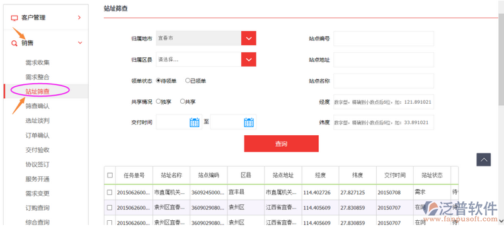
Task: Click the 站点编号 input field
Action: [x=384, y=38]
